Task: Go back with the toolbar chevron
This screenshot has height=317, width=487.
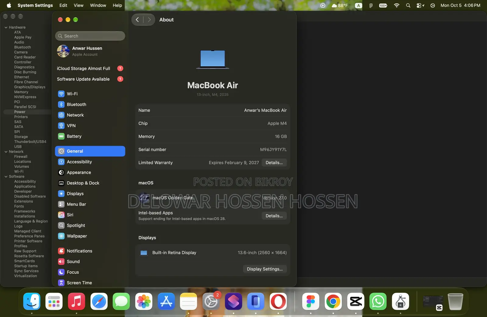Action: pos(137,20)
